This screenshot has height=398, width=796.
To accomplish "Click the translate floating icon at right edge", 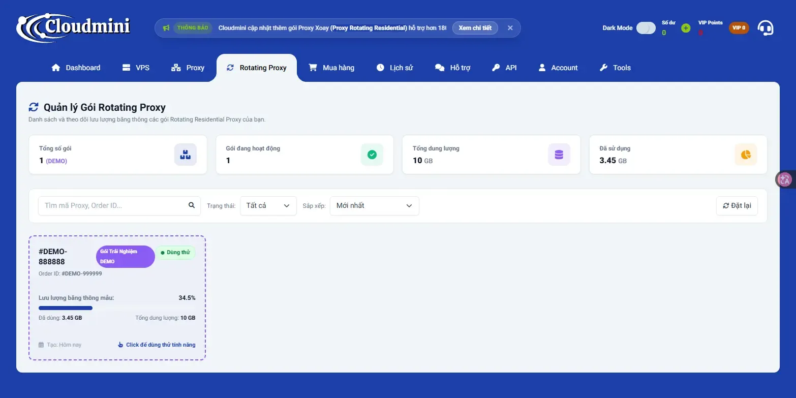I will [785, 179].
